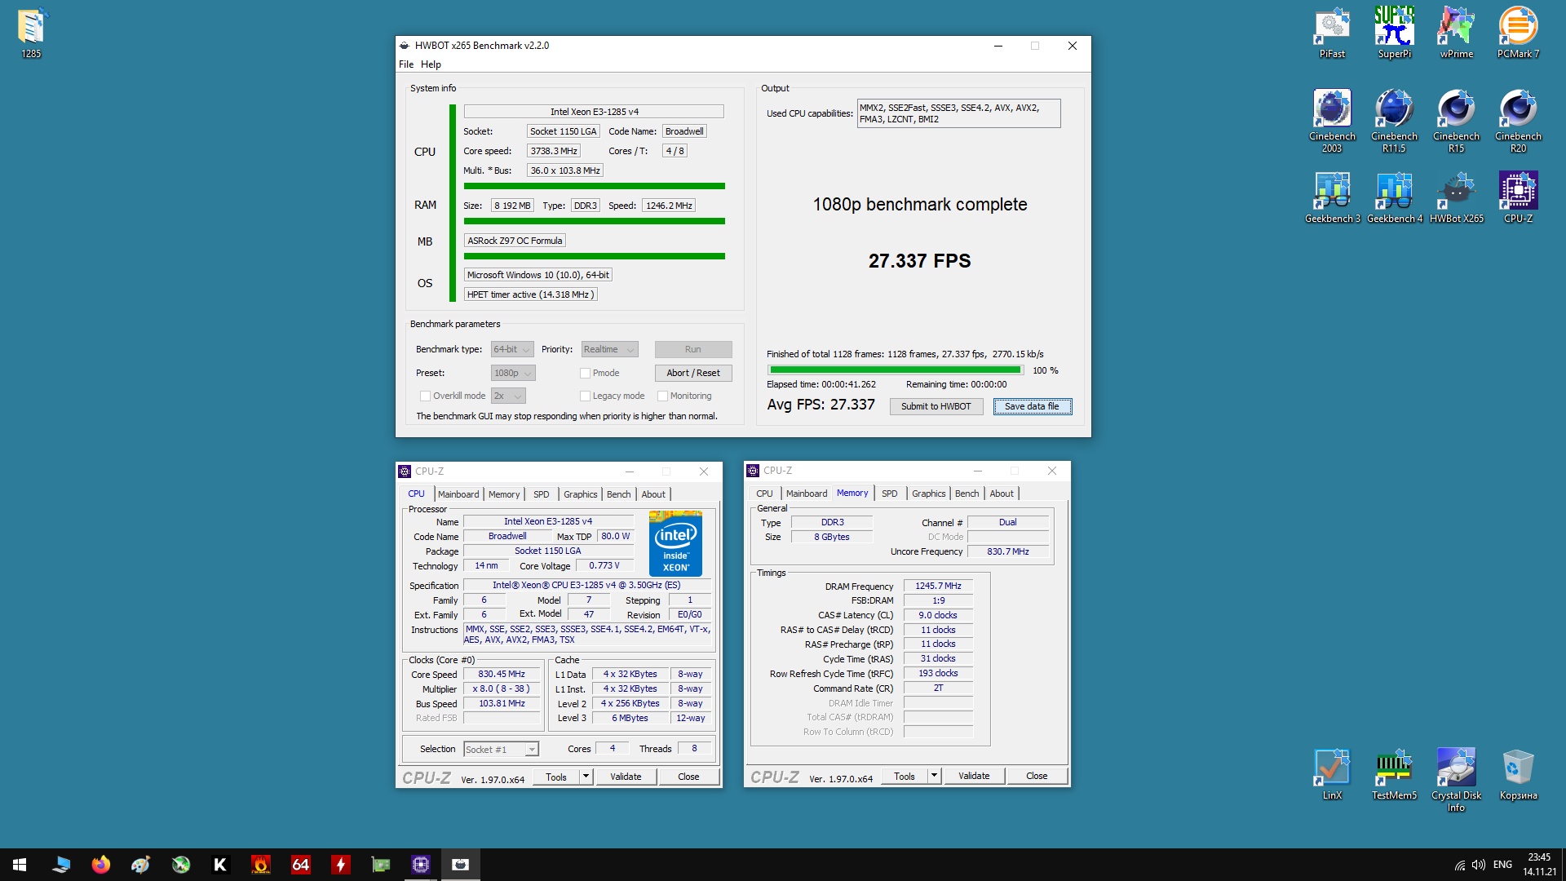Open the CPU-Z desktop shortcut
This screenshot has width=1566, height=881.
pyautogui.click(x=1518, y=197)
